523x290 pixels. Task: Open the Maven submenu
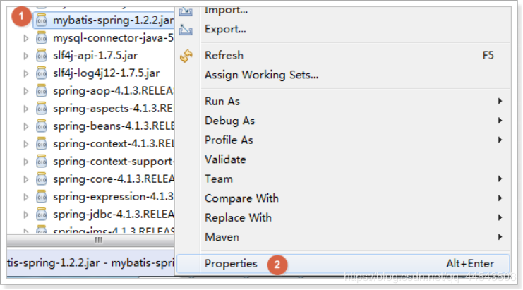pyautogui.click(x=222, y=237)
